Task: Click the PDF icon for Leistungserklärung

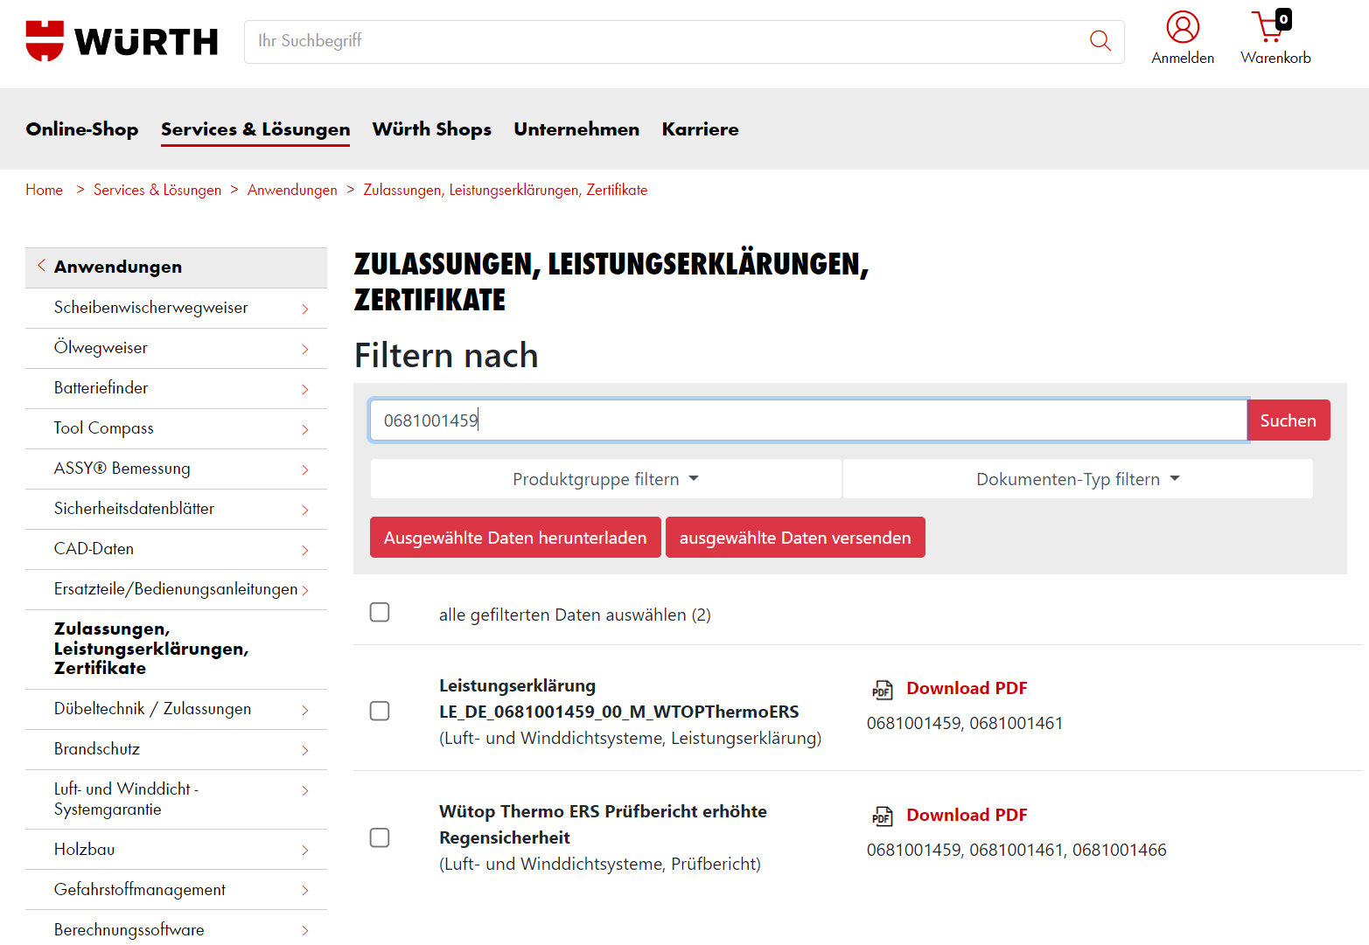Action: 883,690
